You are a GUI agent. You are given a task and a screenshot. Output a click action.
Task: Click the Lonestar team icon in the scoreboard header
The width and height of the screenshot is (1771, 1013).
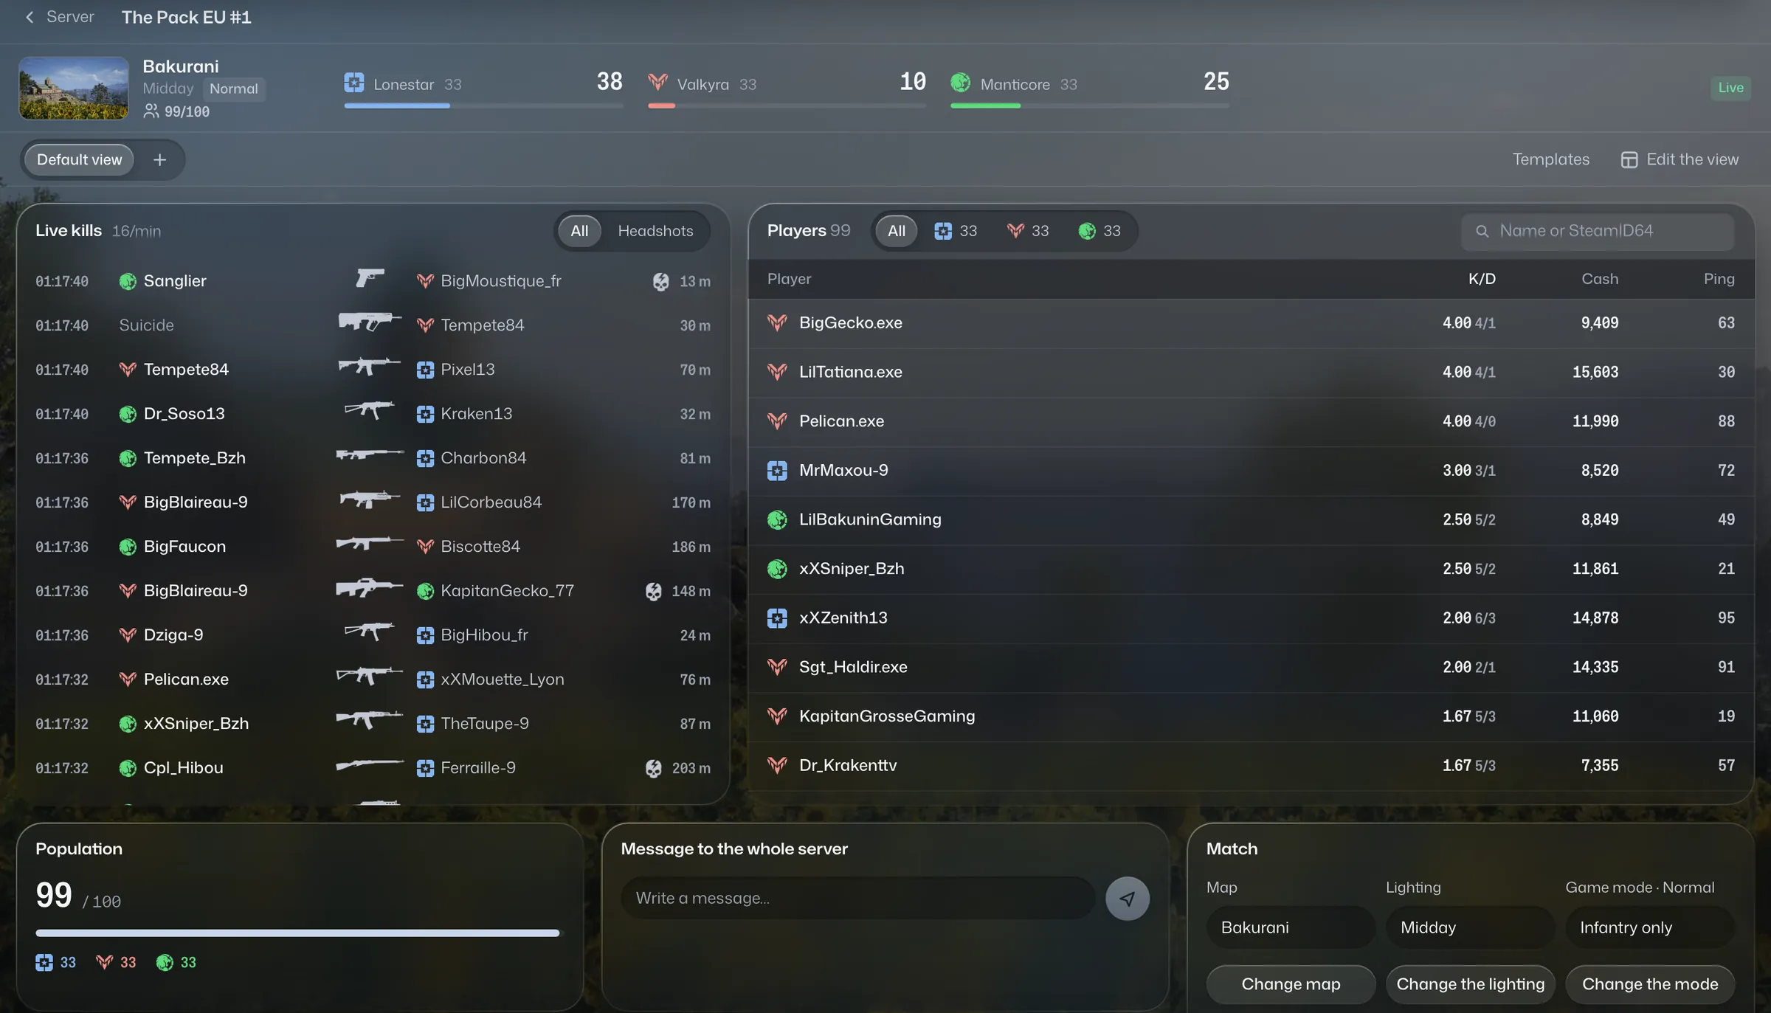[354, 83]
